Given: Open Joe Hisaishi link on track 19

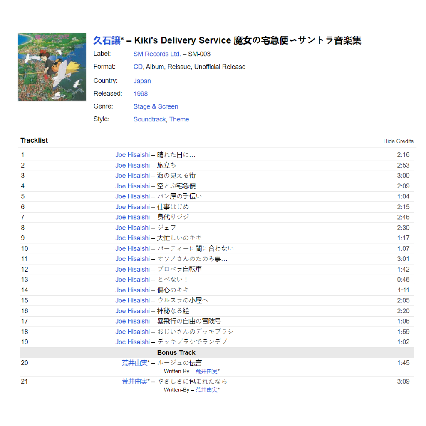Looking at the screenshot, I should (133, 342).
